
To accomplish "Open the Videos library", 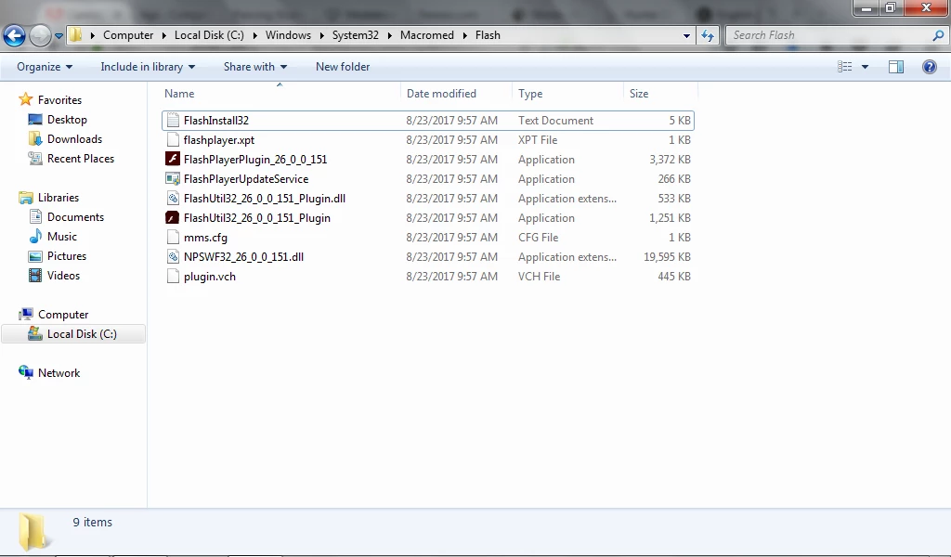I will [x=63, y=275].
